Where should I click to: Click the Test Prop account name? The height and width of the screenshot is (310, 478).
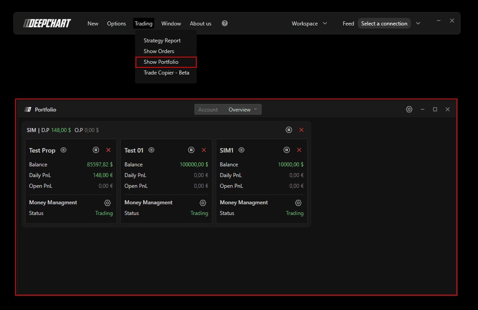(42, 150)
